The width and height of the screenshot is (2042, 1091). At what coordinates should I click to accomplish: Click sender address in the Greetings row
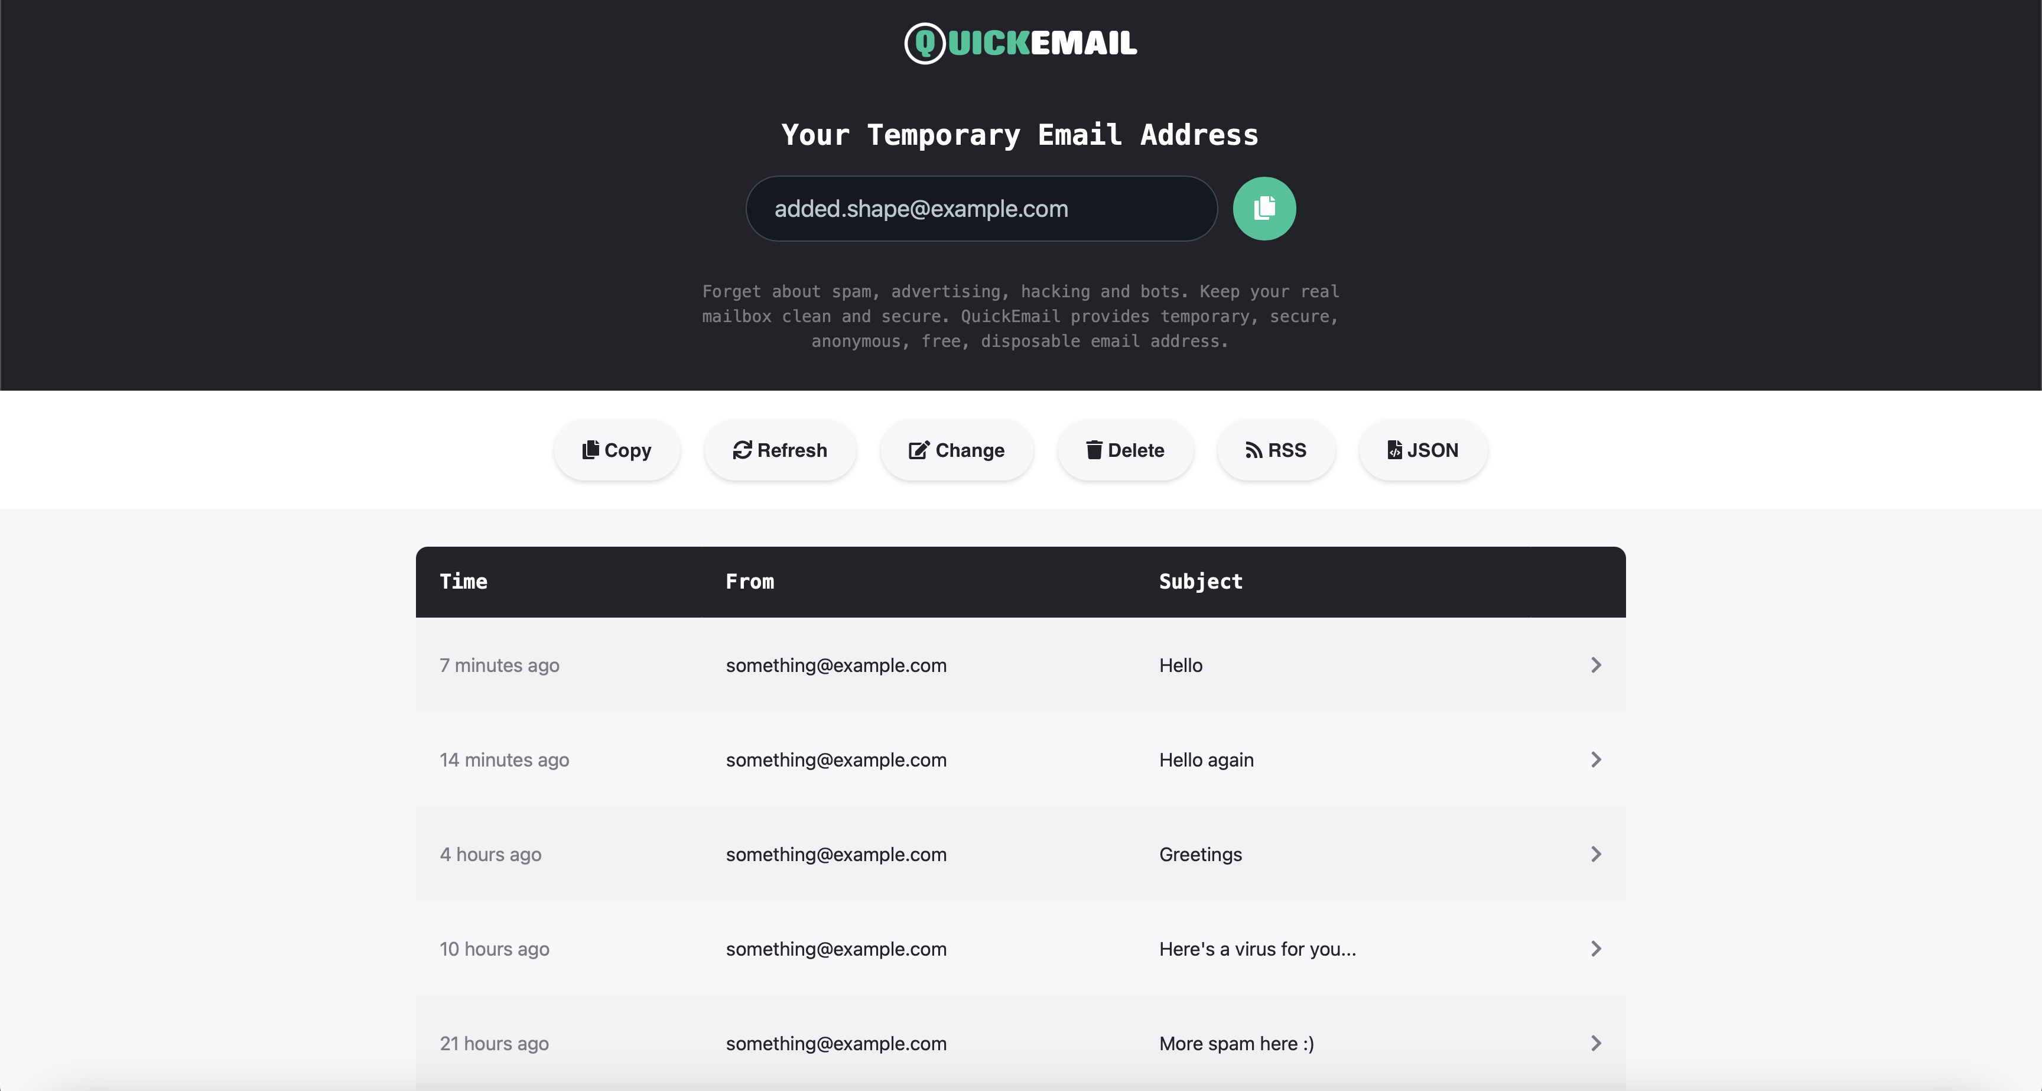[836, 855]
